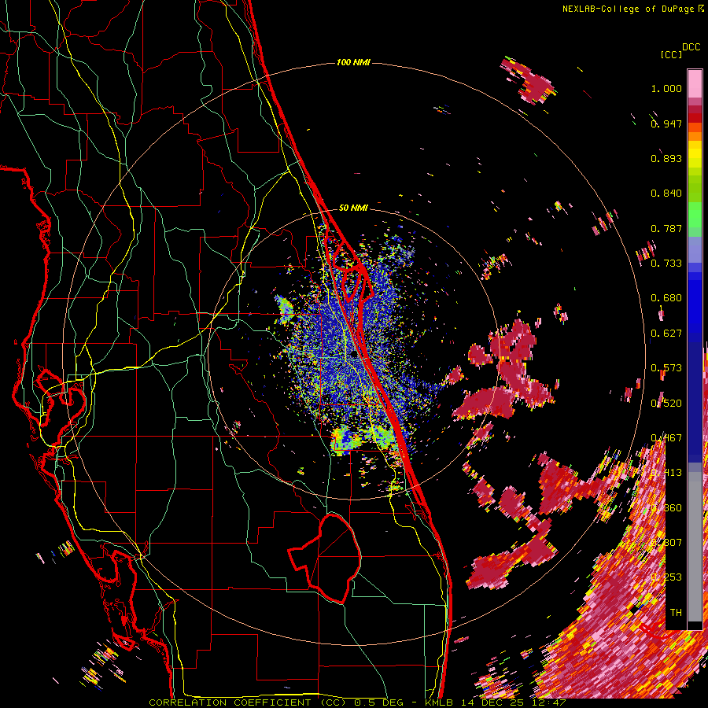
Task: Click the CORRELATION COEFFICIENT (CC) caption text
Action: point(248,702)
